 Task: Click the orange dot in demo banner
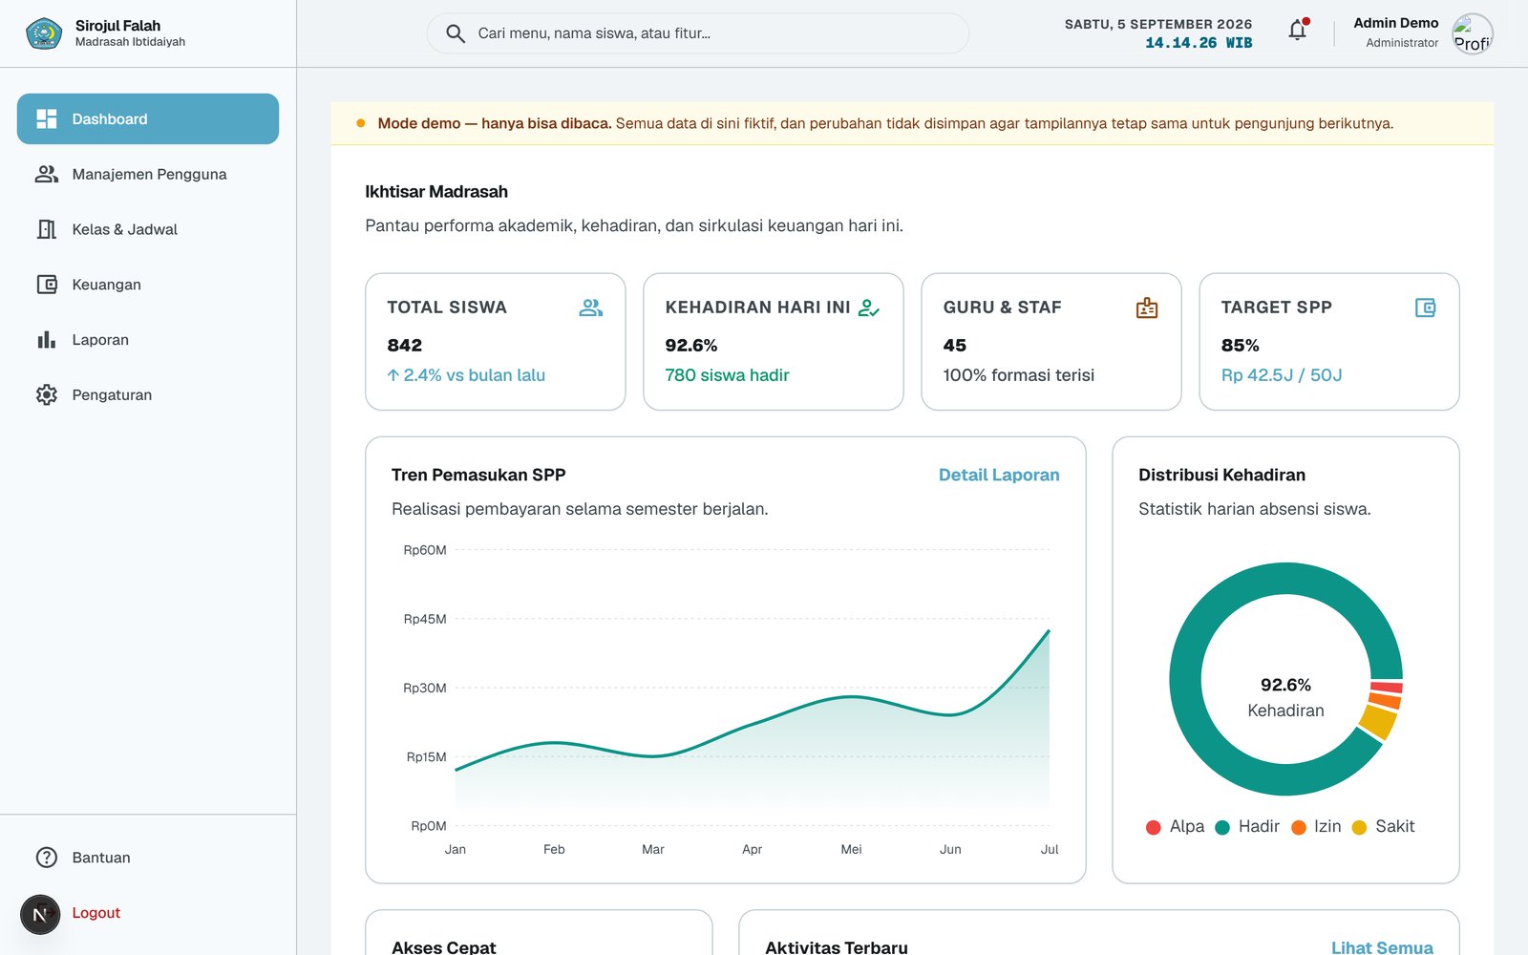coord(361,123)
